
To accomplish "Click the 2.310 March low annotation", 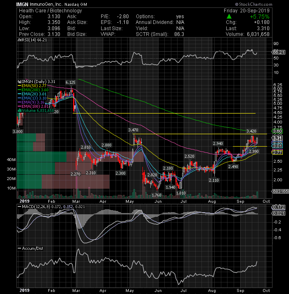I will click(91, 173).
